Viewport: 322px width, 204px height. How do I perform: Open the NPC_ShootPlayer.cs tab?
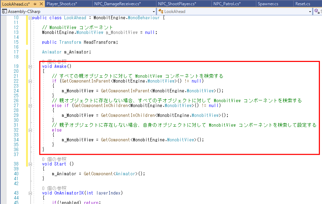177,4
